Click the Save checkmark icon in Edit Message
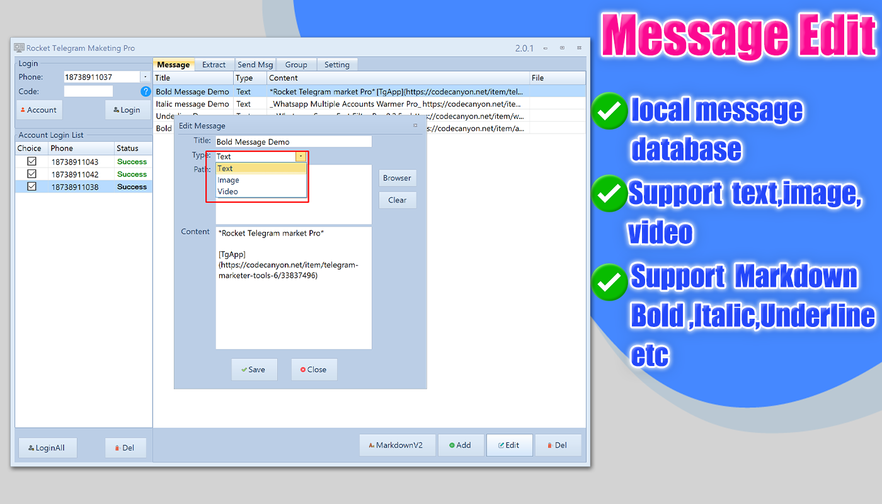The image size is (882, 504). pos(245,369)
